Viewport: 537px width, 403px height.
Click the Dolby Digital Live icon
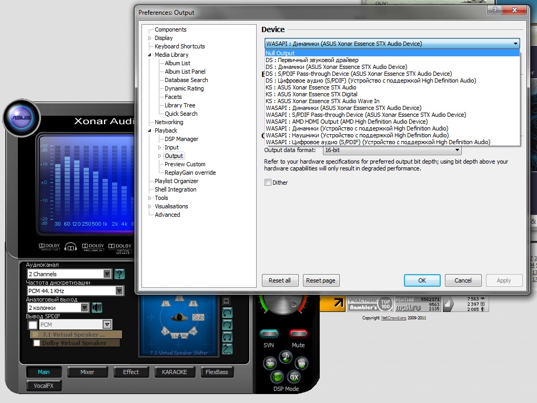[x=49, y=247]
